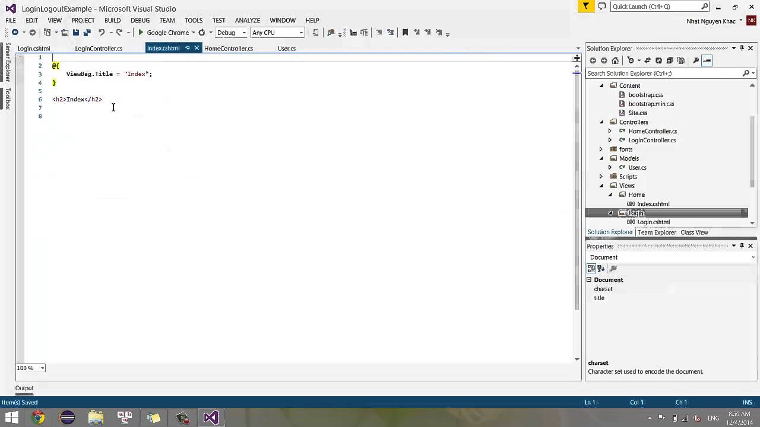Pin the Index.cshtml tab with the pin icon
This screenshot has width=760, height=427.
point(188,48)
